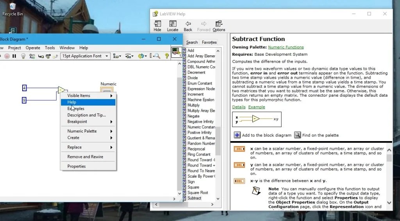
Task: Select Reciprocal in the help index list
Action: point(196,149)
